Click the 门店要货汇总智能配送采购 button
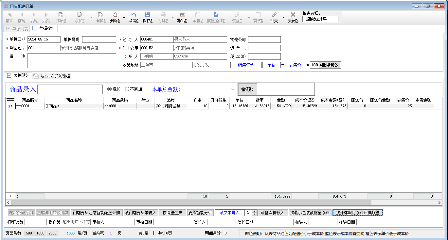 pyautogui.click(x=97, y=213)
